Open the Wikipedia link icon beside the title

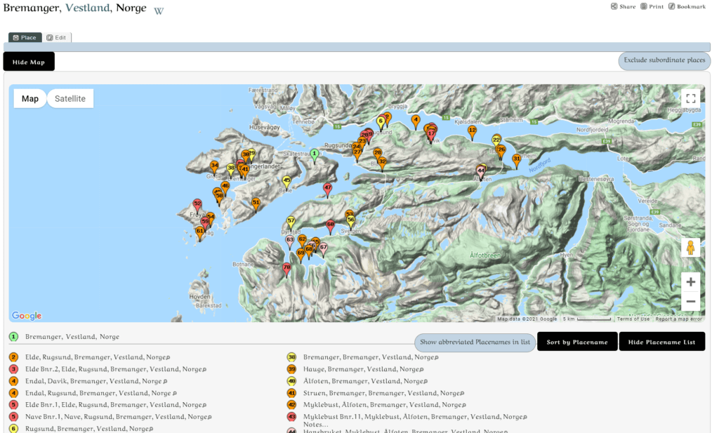click(x=159, y=11)
